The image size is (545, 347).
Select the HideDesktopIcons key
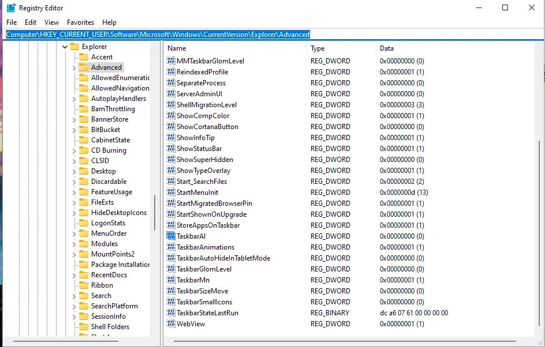point(119,213)
